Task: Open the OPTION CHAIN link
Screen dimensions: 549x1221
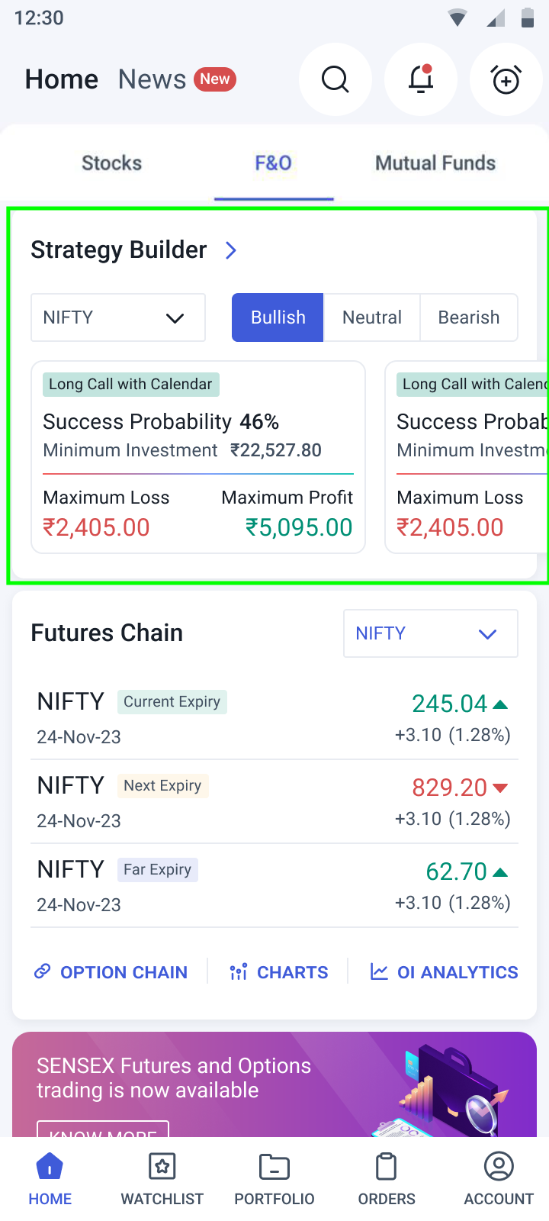Action: click(111, 972)
